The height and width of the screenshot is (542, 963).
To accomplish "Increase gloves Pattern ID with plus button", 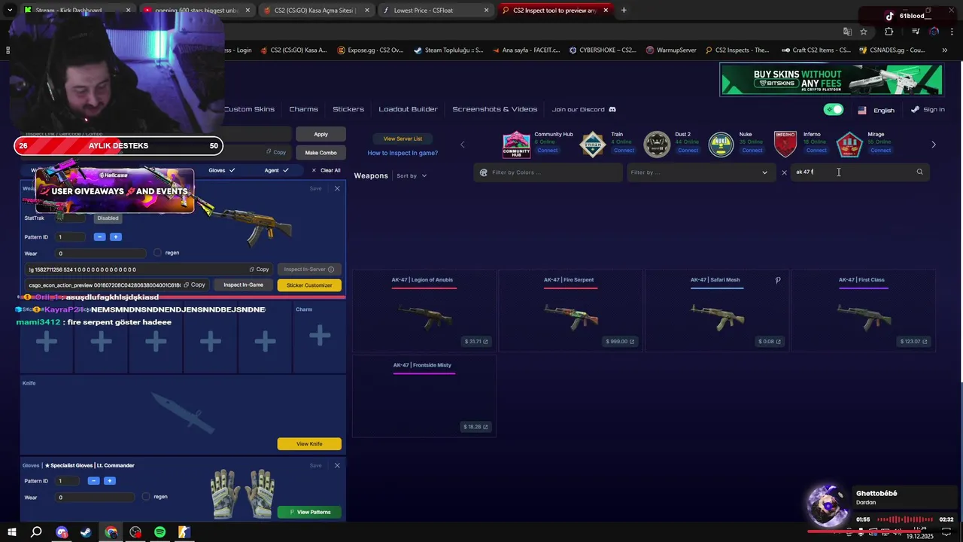I will 110,481.
